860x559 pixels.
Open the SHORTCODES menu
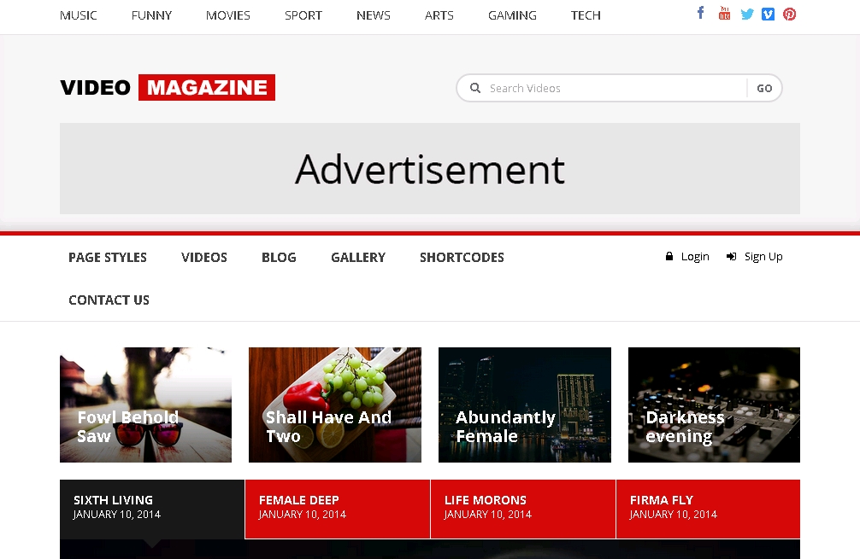[462, 258]
